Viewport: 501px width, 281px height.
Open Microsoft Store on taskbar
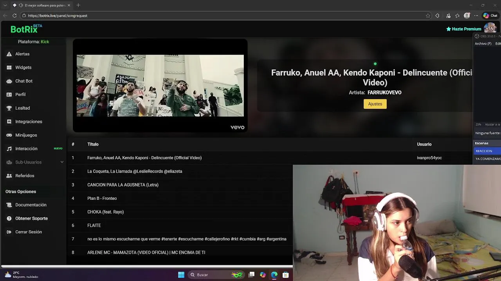(286, 275)
